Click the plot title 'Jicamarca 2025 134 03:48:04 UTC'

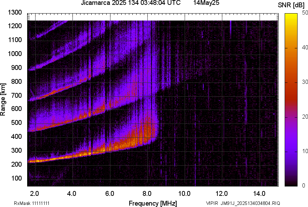131,3
